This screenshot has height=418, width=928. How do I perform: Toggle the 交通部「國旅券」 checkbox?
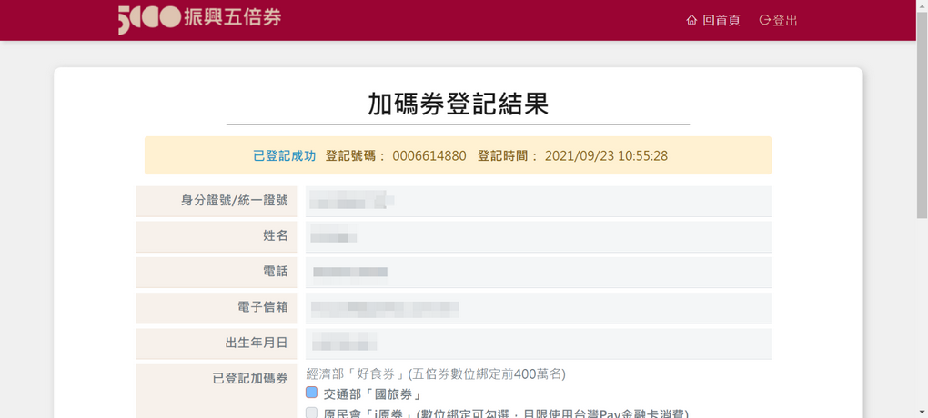pos(312,393)
